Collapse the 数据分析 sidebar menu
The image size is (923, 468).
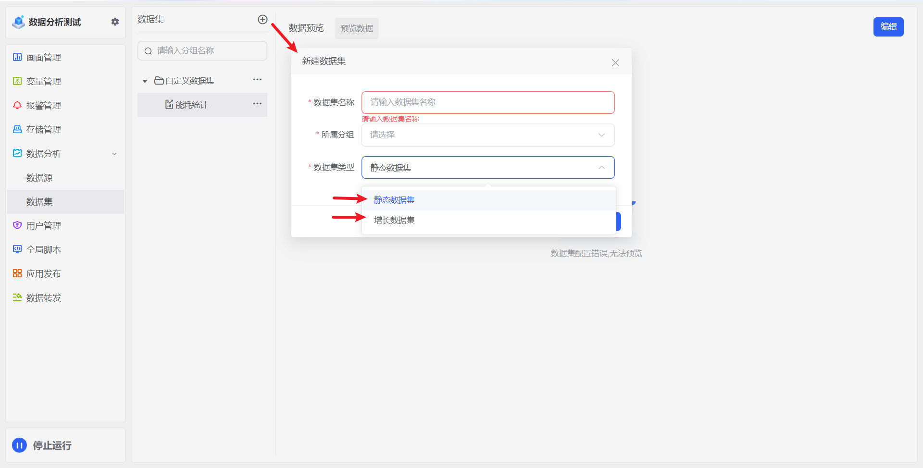click(114, 154)
